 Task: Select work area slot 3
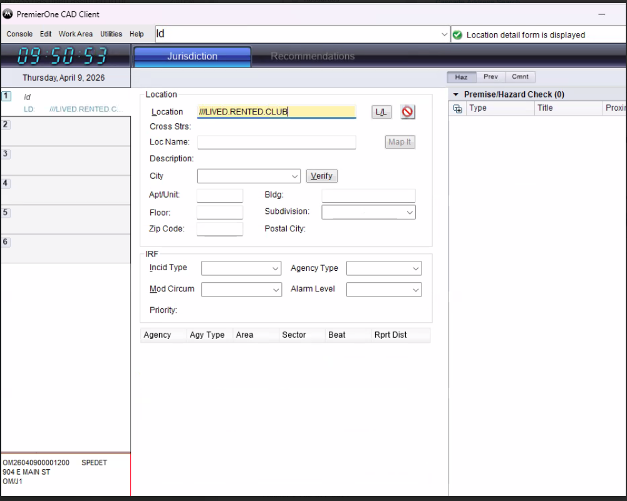(66, 161)
